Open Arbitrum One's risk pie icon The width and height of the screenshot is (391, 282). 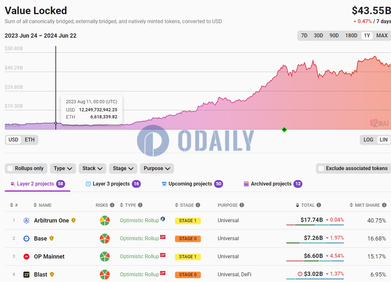click(104, 221)
